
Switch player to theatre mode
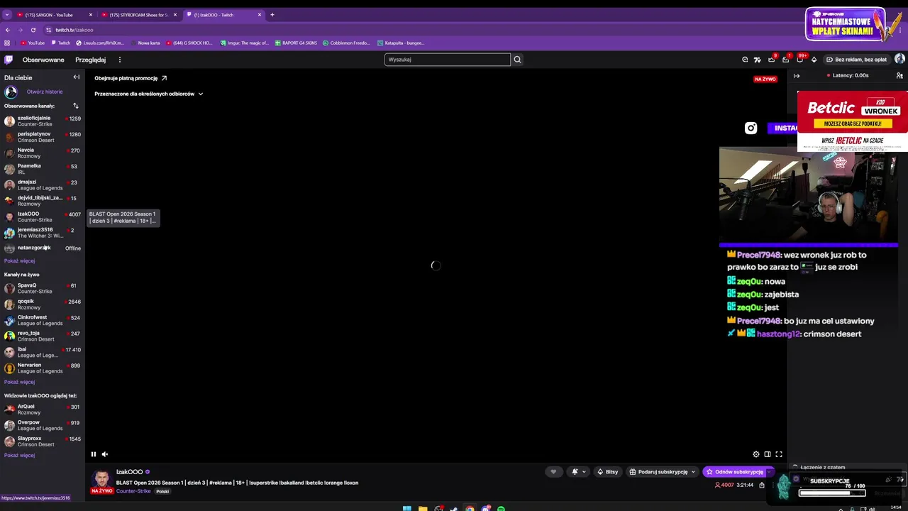[x=768, y=454]
